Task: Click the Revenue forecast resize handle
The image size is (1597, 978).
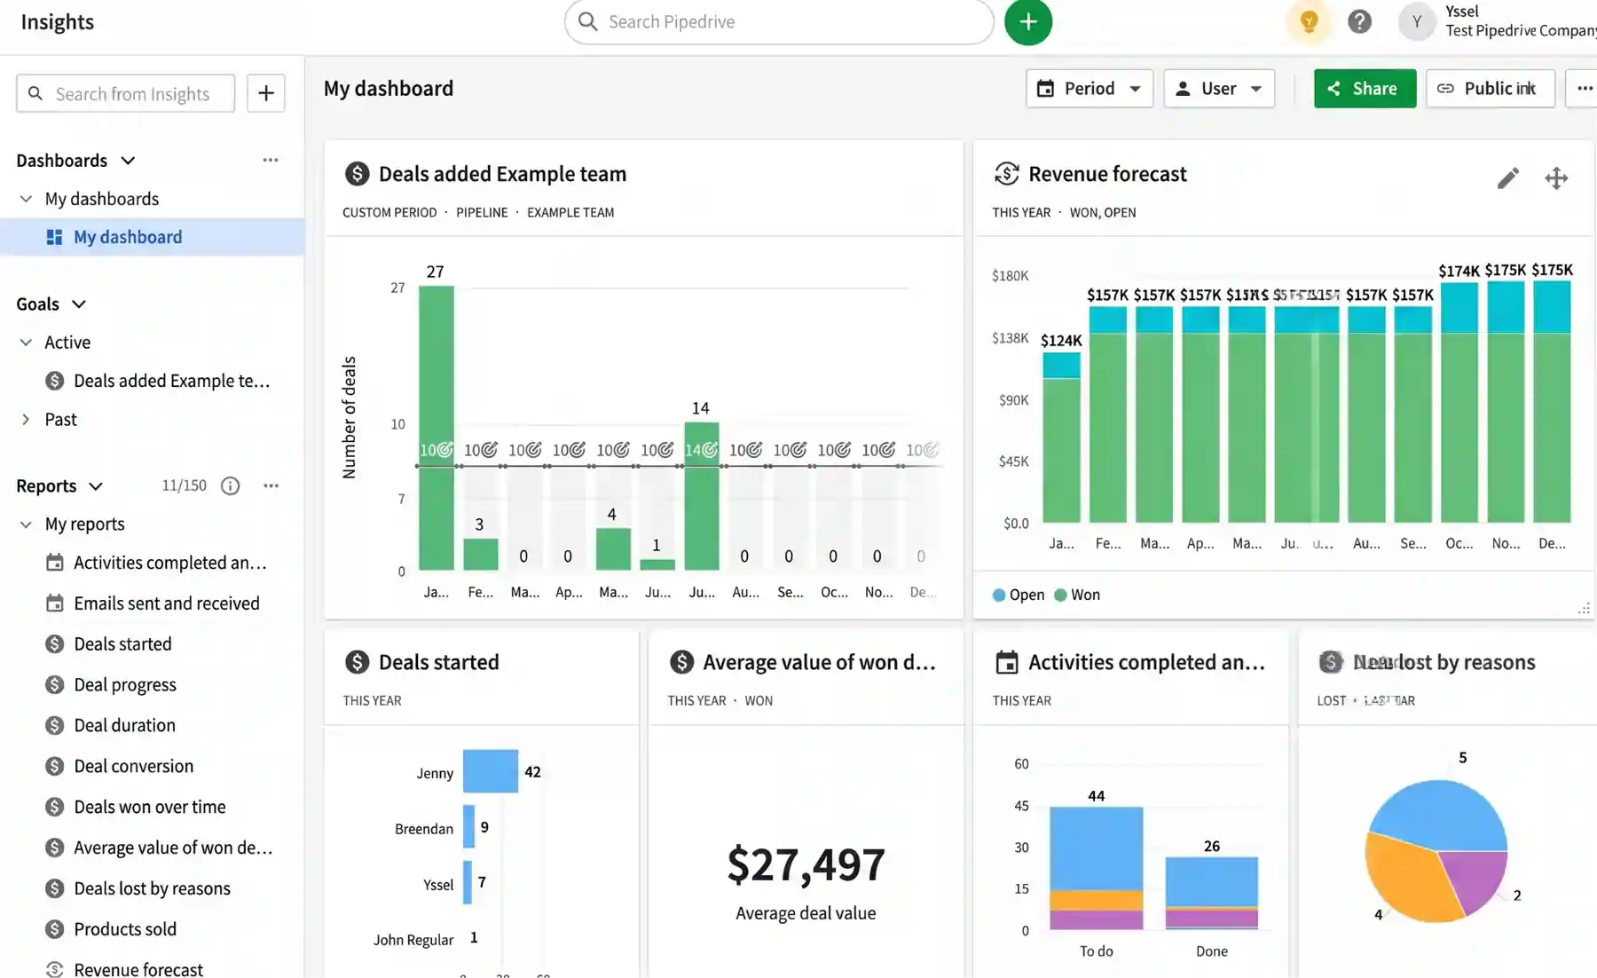Action: point(1584,608)
